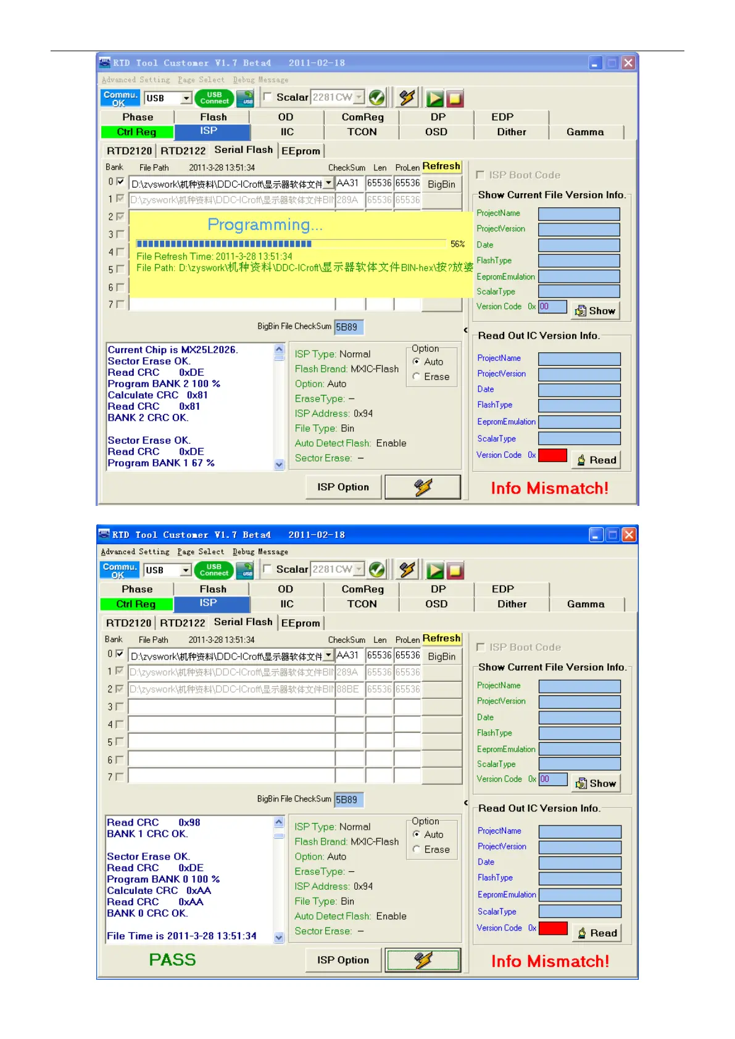Click the Programming window title bar icon
The image size is (735, 1039).
point(105,62)
